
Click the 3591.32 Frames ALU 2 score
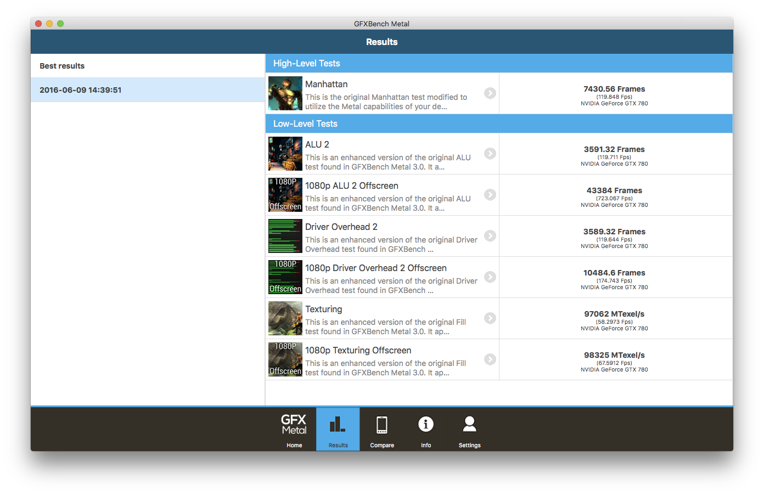coord(614,149)
